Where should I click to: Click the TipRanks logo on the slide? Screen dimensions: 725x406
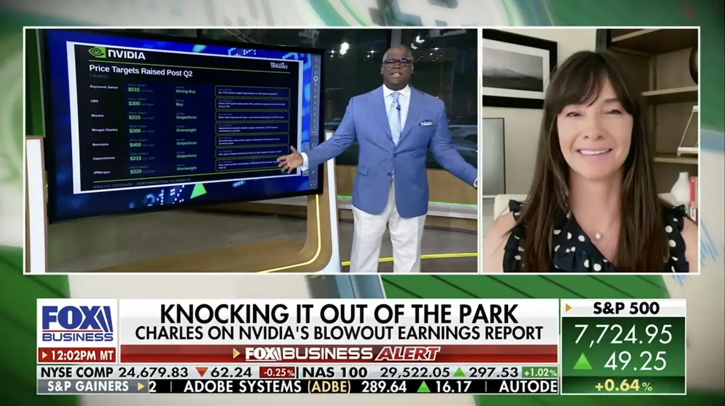tap(279, 65)
